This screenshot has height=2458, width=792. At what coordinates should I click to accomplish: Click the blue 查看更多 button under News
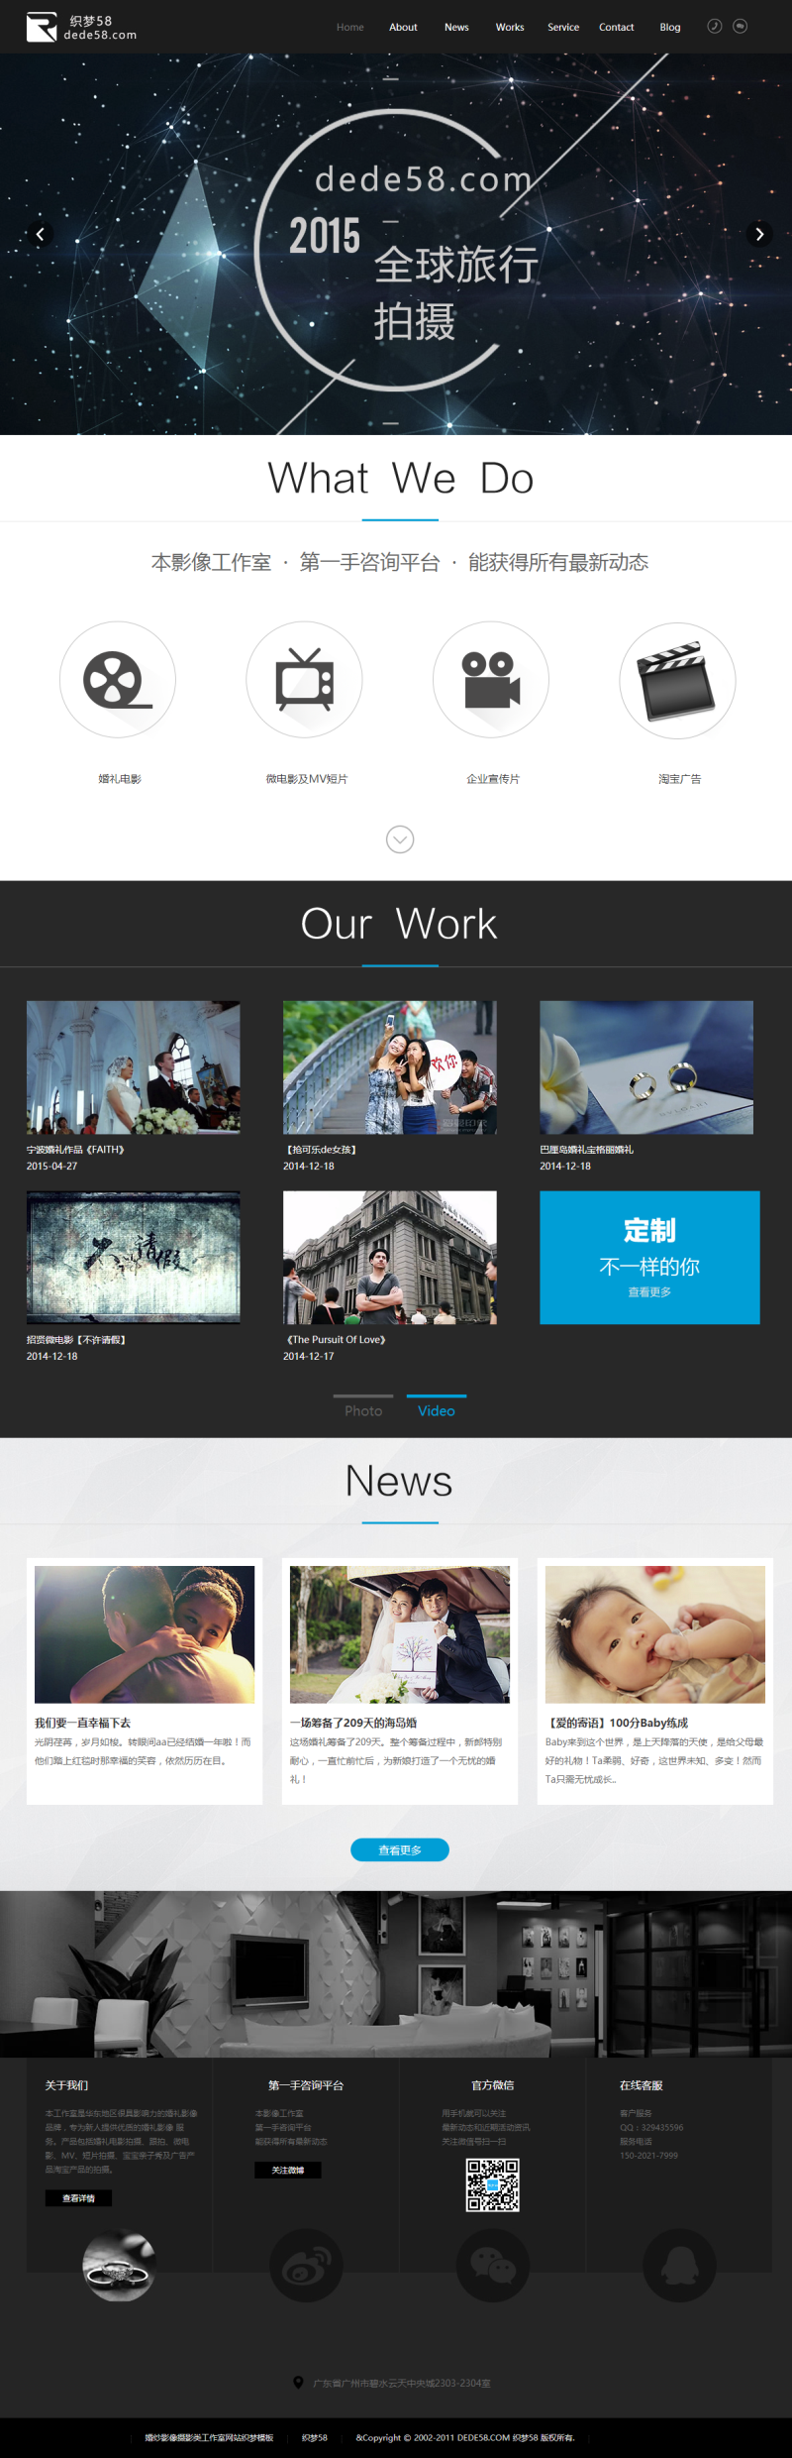tap(400, 1849)
